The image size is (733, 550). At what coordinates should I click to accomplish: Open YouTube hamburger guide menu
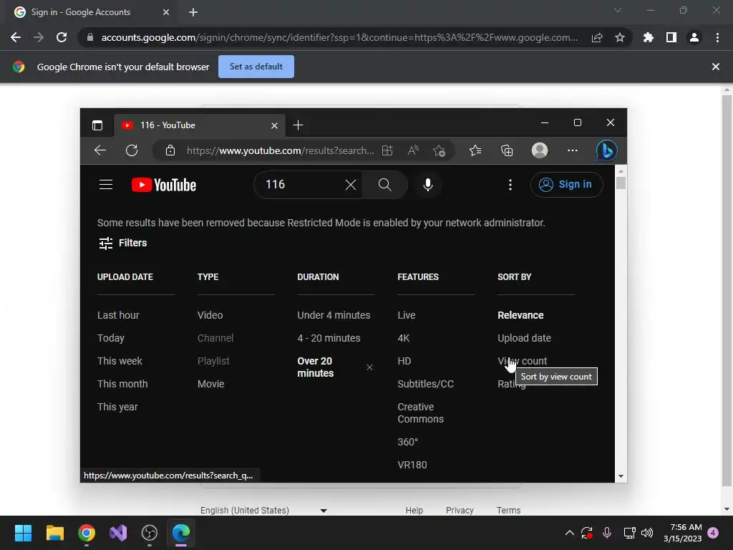(106, 185)
